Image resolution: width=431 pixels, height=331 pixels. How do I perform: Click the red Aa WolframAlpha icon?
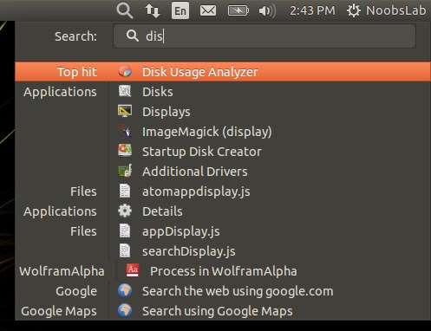(133, 270)
